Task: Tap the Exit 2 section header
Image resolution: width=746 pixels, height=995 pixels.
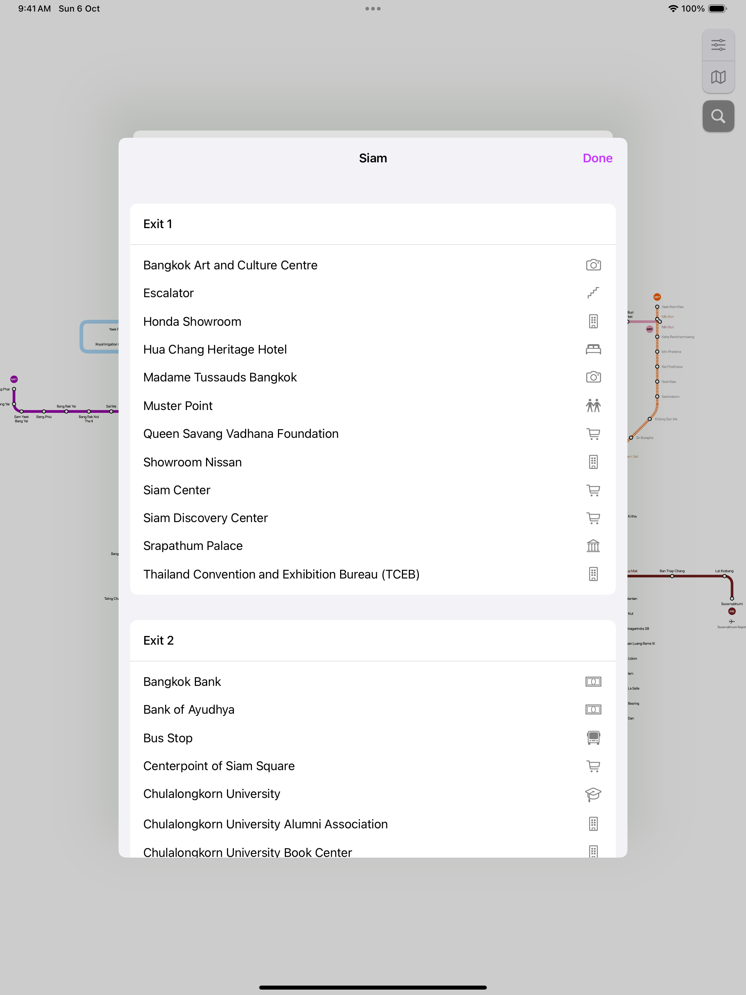Action: point(373,641)
